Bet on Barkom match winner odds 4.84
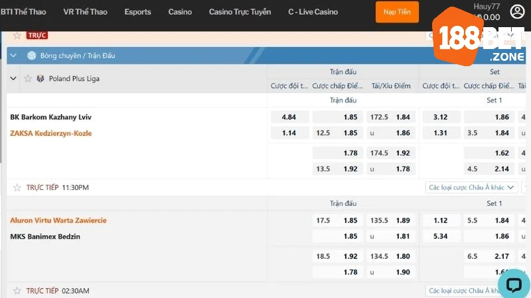 point(289,117)
